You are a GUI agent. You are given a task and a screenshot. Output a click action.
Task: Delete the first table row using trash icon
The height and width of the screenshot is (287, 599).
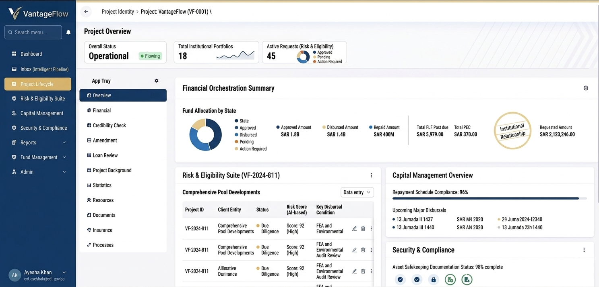pyautogui.click(x=363, y=229)
